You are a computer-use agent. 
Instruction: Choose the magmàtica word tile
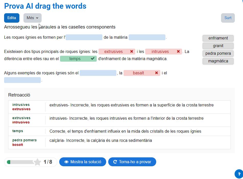(x=218, y=61)
